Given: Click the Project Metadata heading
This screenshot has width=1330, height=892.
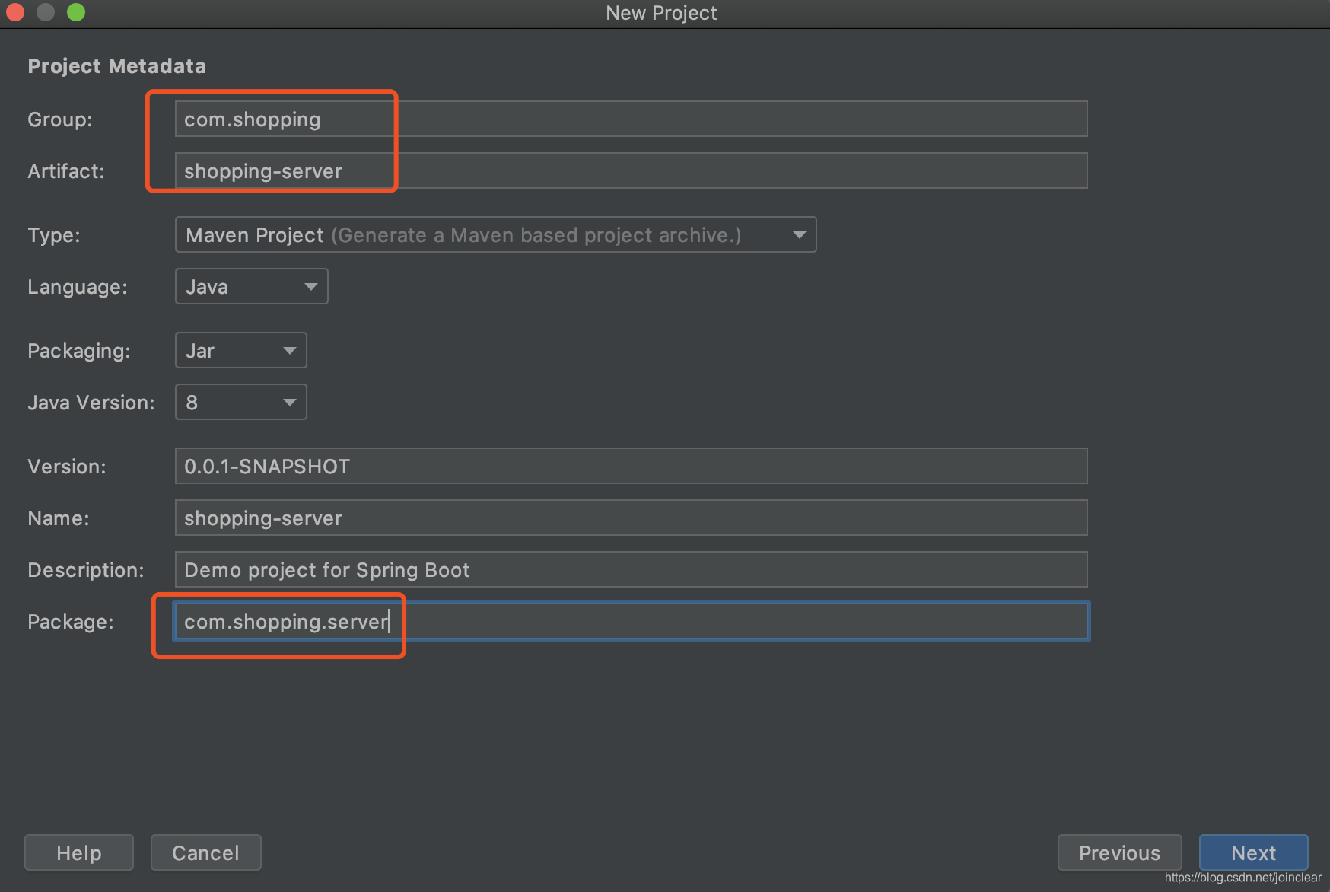Looking at the screenshot, I should pyautogui.click(x=116, y=66).
